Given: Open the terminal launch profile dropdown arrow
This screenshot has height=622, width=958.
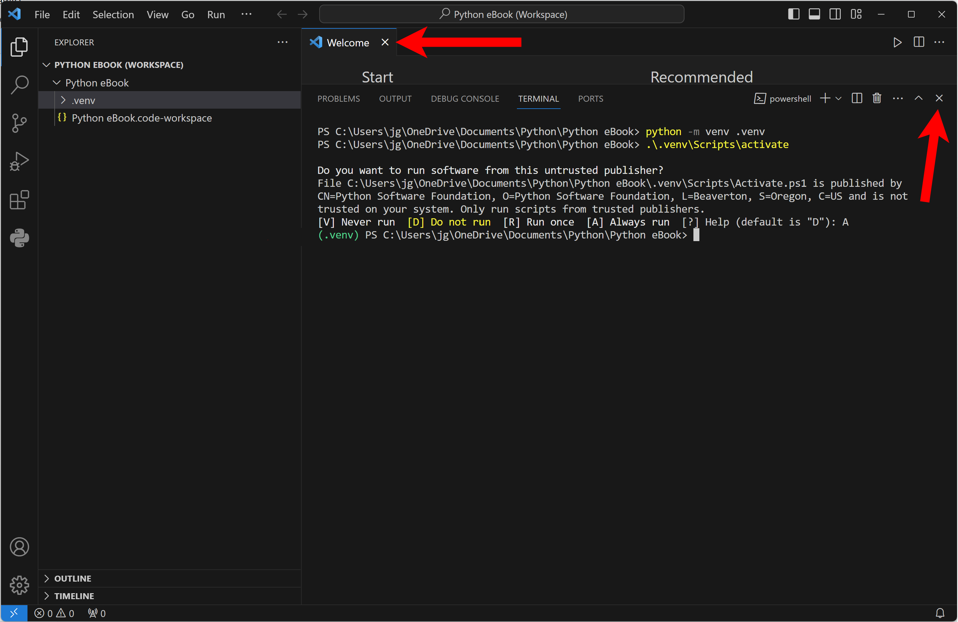Looking at the screenshot, I should point(838,99).
